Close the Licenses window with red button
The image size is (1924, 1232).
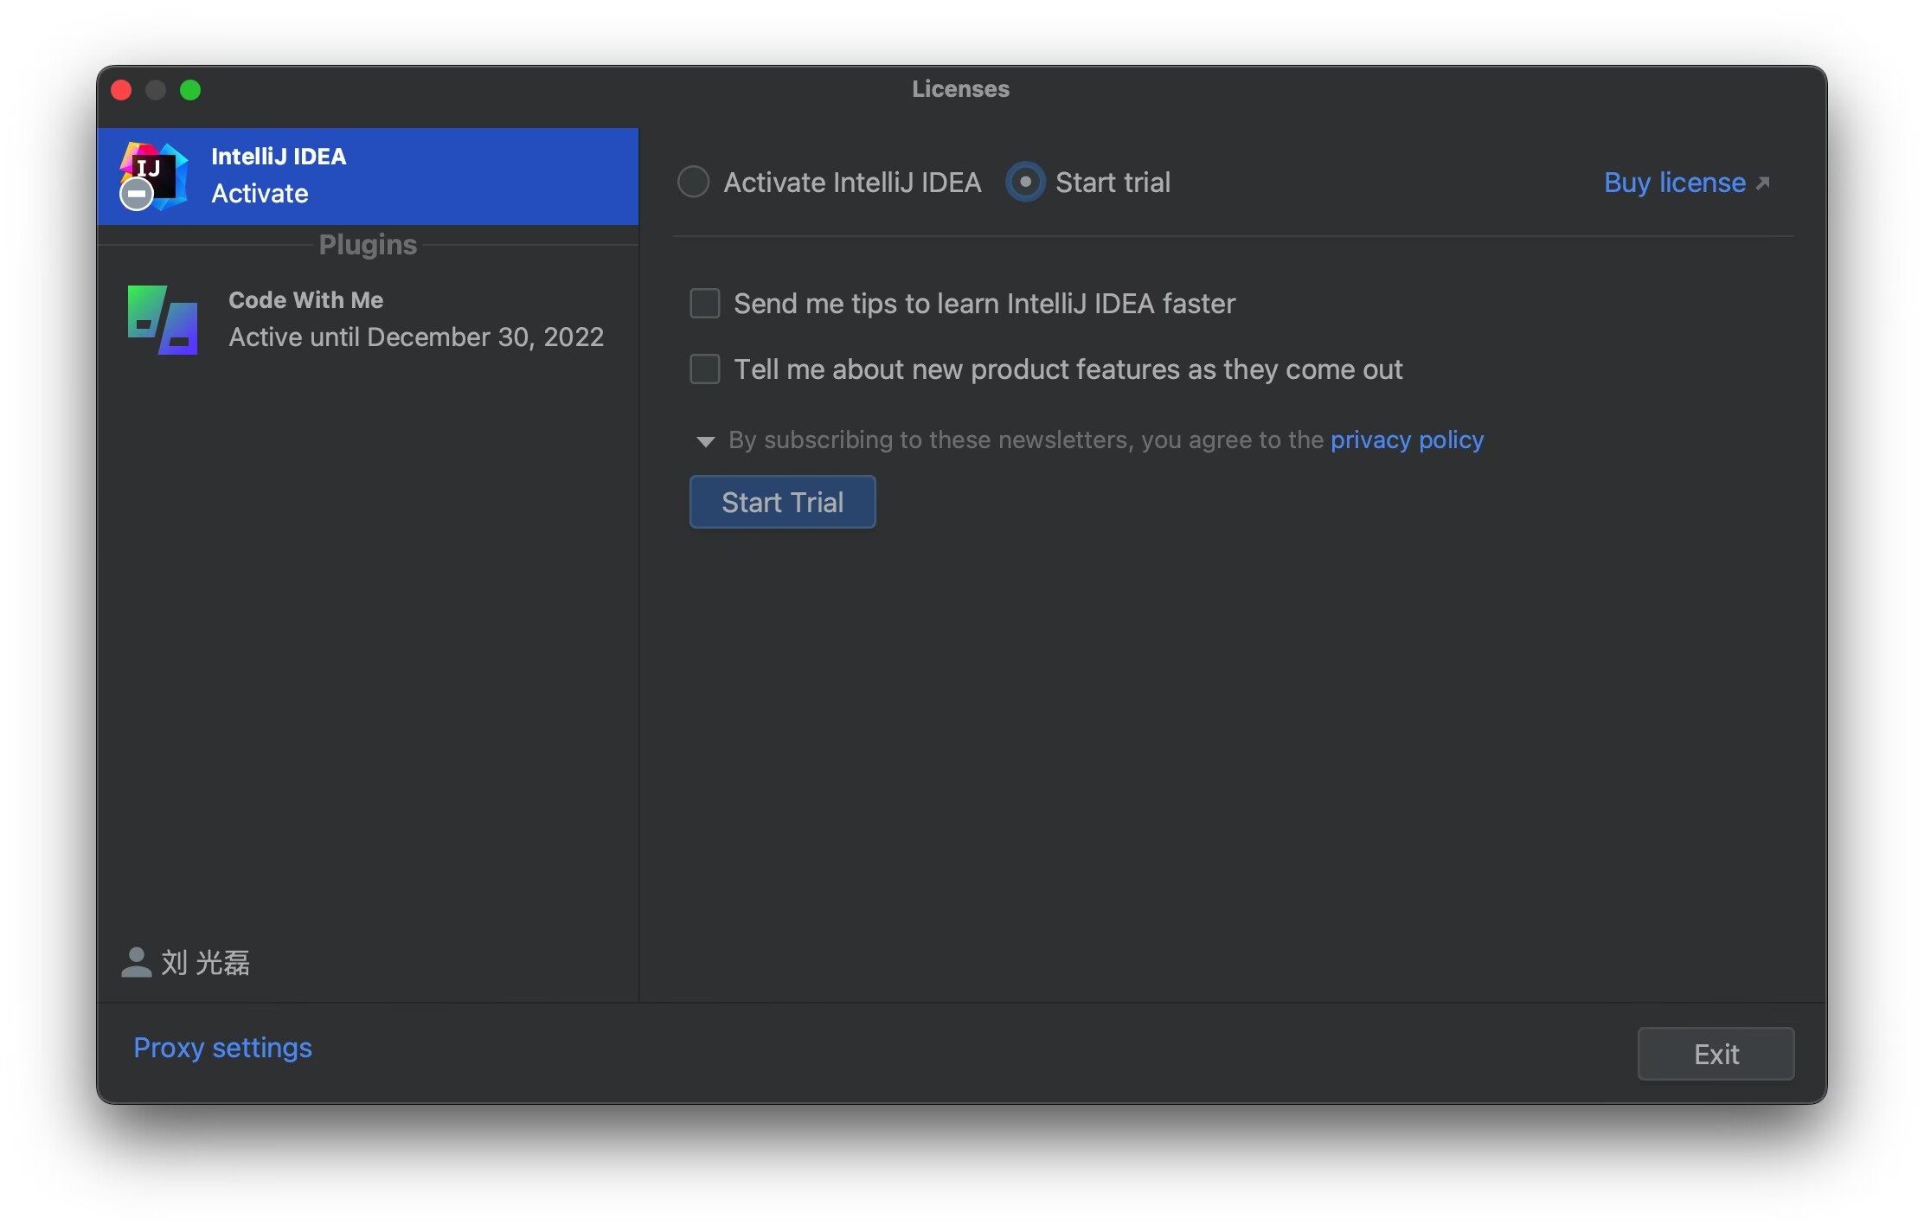122,90
